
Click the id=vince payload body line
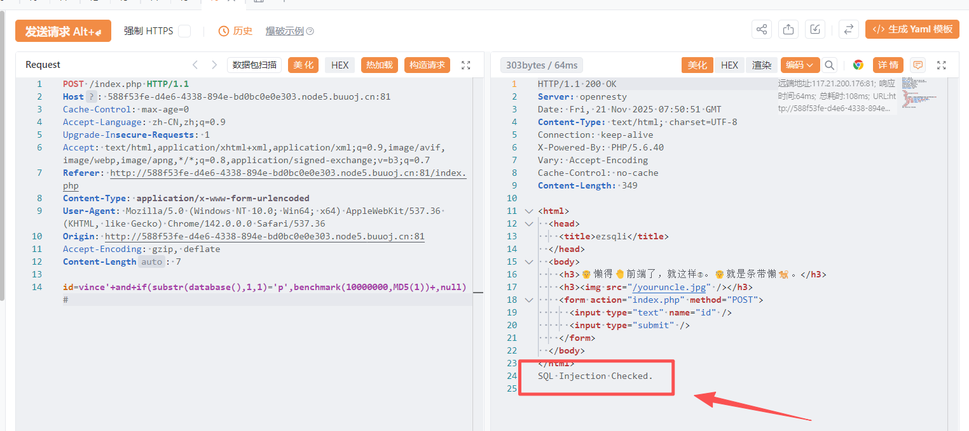265,288
